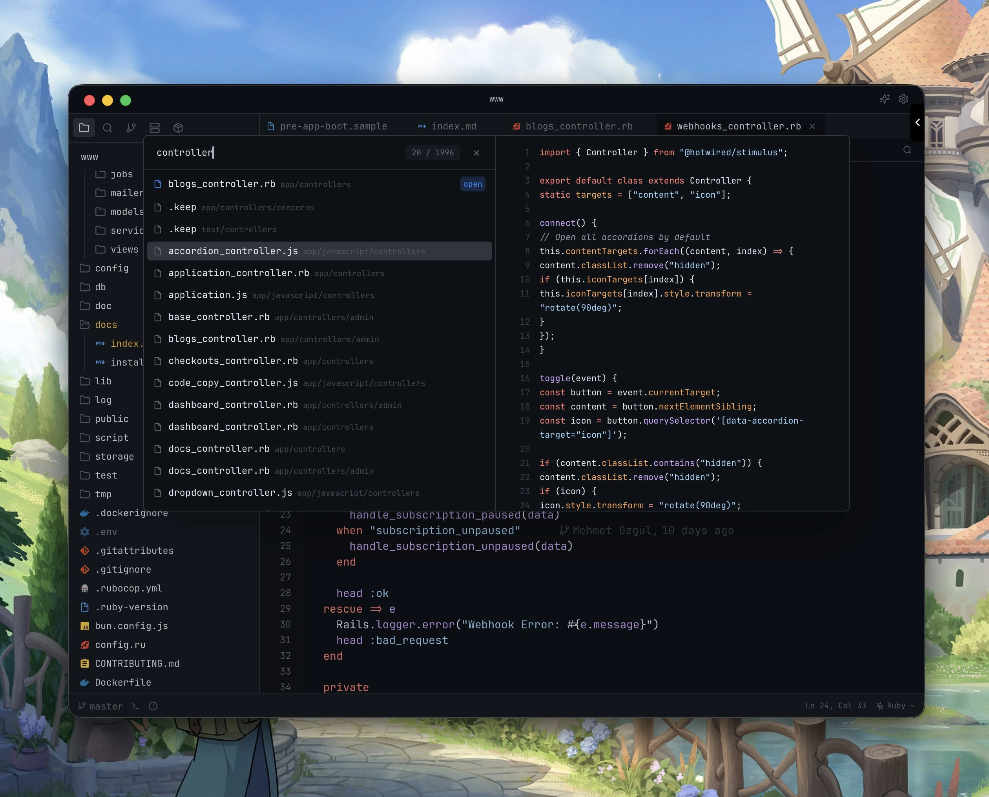989x797 pixels.
Task: Click the AI sparkle icon in title bar
Action: click(884, 99)
